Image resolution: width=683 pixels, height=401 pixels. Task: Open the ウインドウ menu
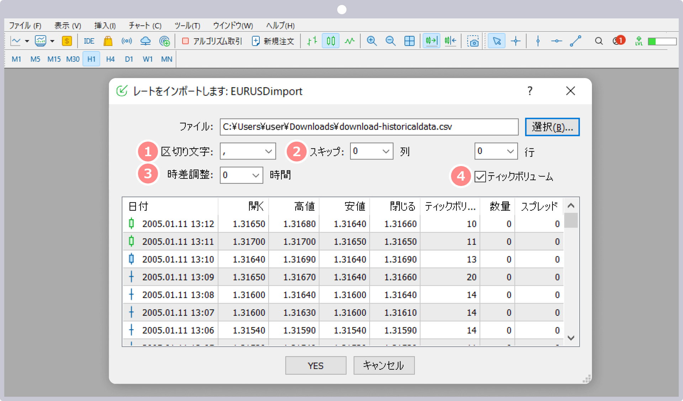click(x=233, y=26)
